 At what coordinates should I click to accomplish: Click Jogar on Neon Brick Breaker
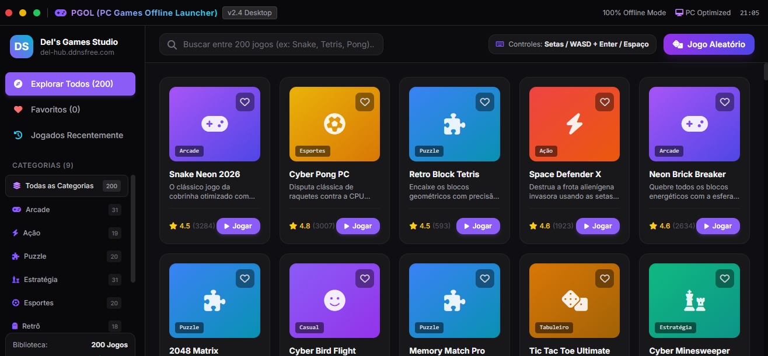(718, 226)
